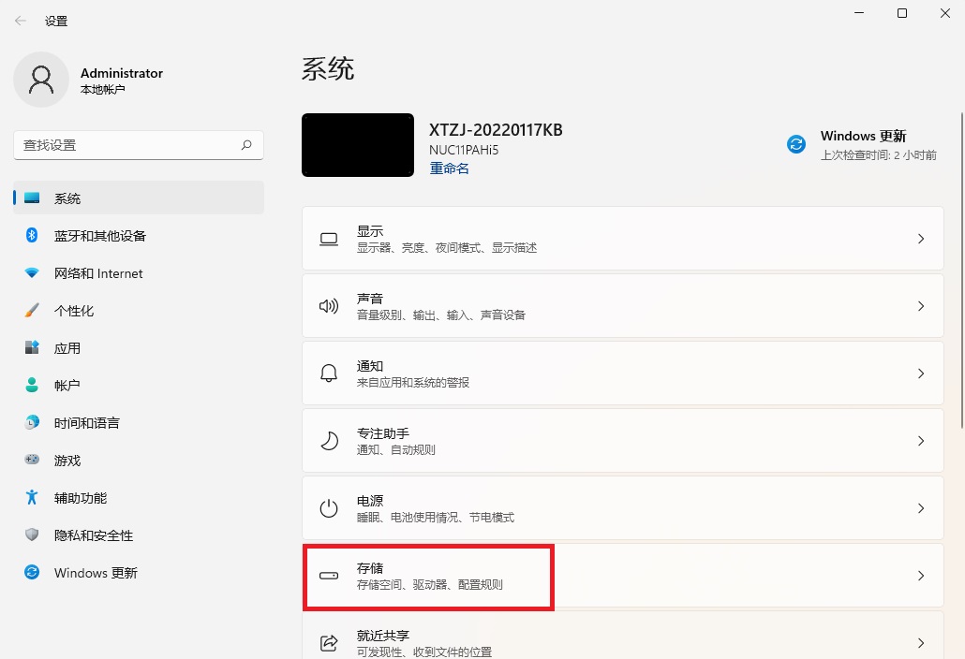Open 专注助手 via its chevron

922,440
